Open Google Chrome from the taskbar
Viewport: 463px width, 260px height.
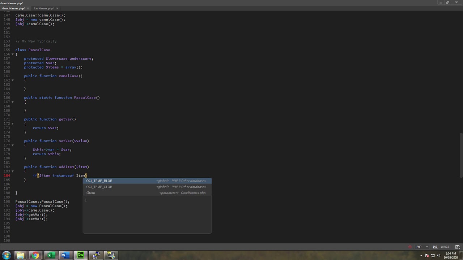[x=35, y=256]
